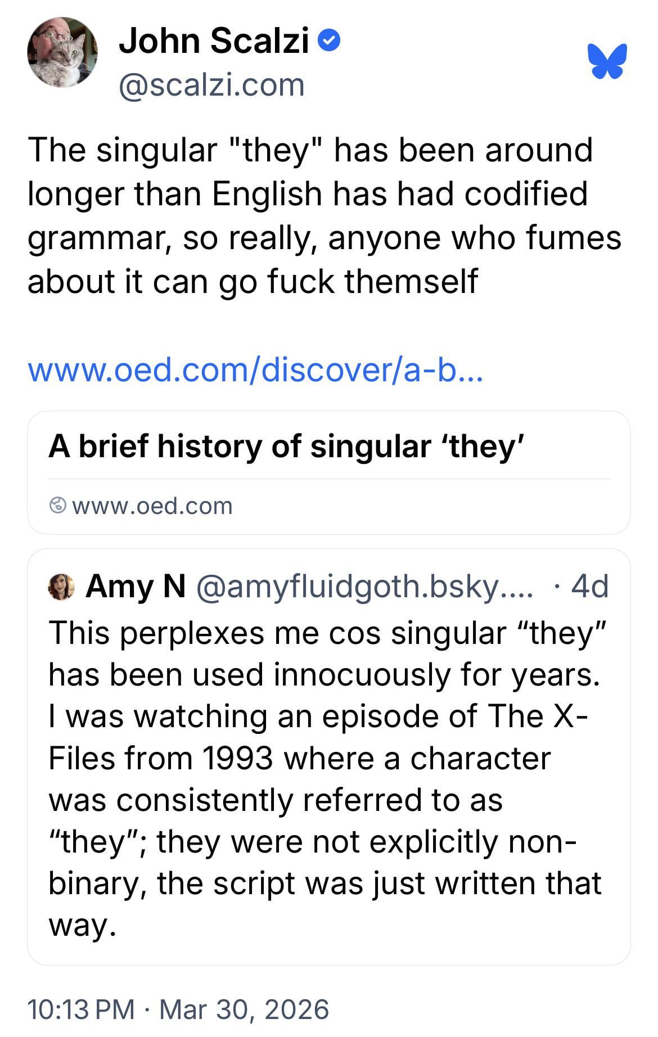This screenshot has width=658, height=1037.
Task: Open the @amyfluidgoth.bsky handle
Action: pos(363,587)
